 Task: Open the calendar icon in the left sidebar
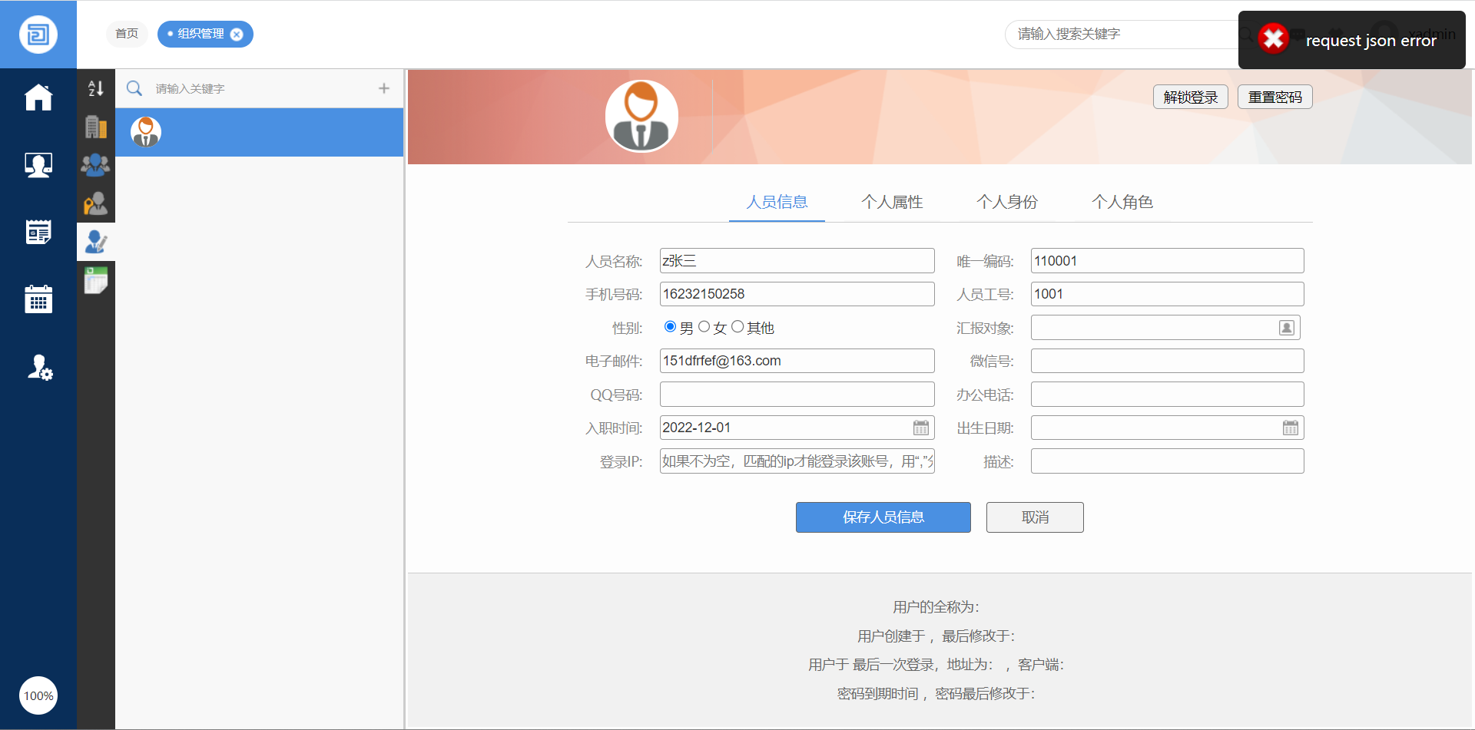[x=38, y=299]
